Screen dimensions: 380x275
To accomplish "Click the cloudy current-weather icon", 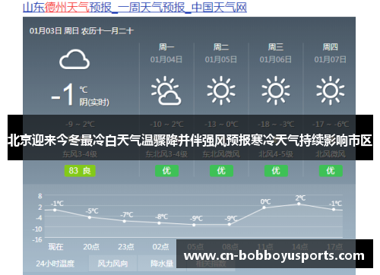I will [x=74, y=59].
